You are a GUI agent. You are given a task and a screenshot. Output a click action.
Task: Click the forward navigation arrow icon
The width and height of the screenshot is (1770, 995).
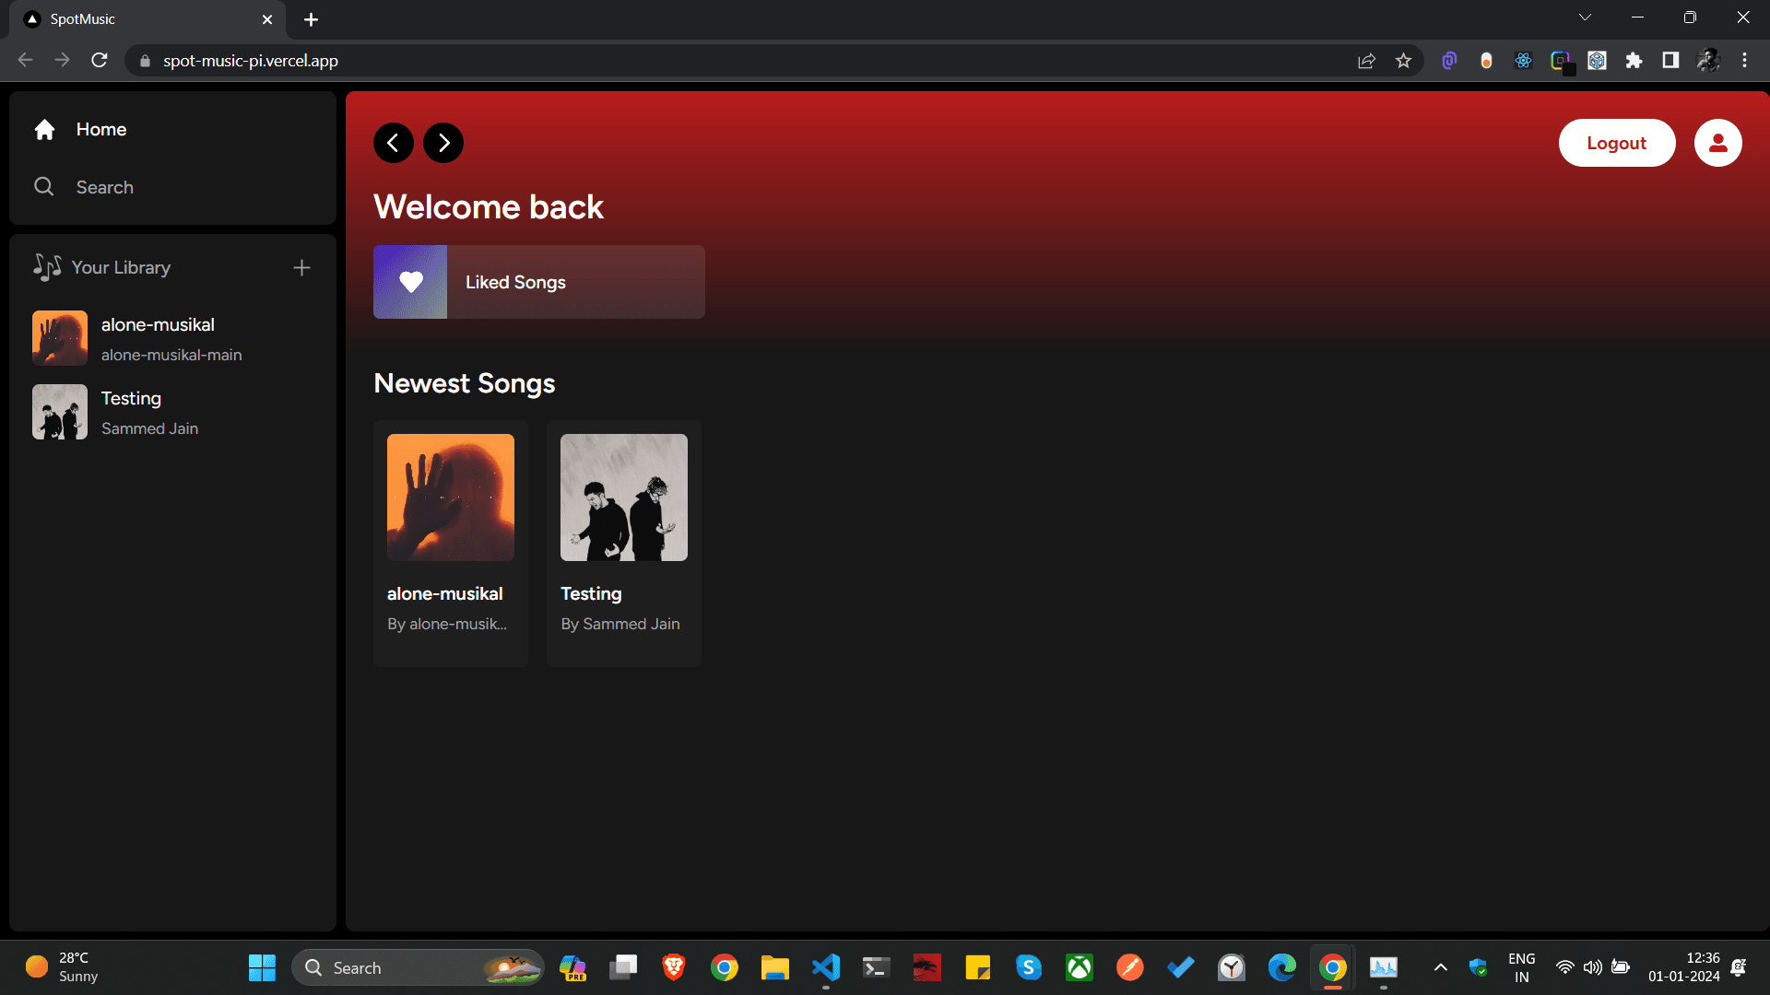click(443, 142)
